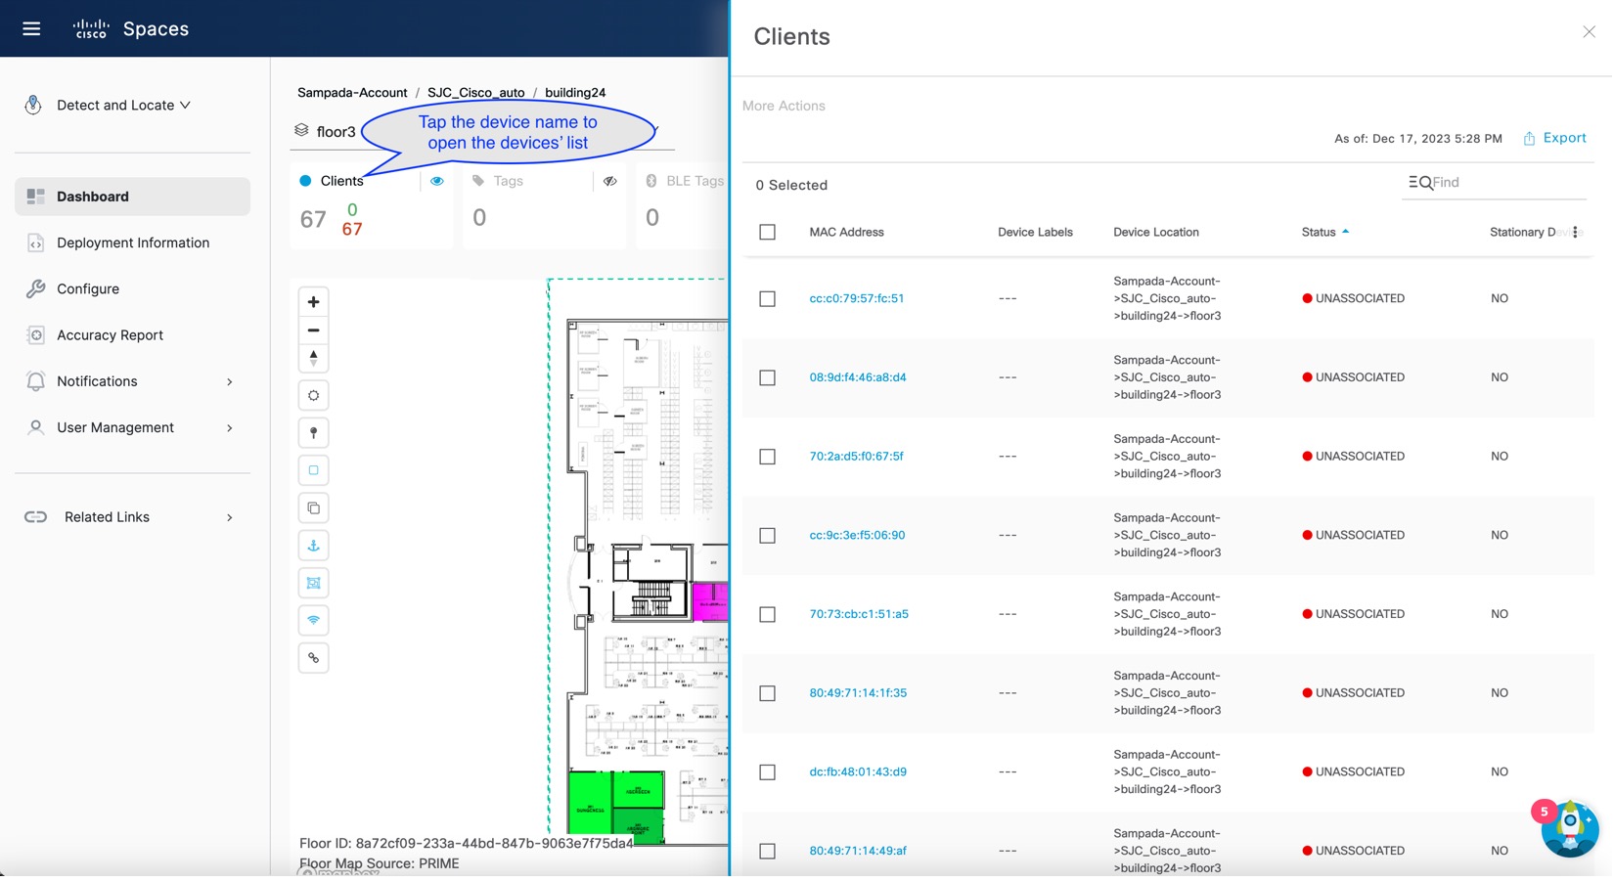Image resolution: width=1614 pixels, height=881 pixels.
Task: Open the rocket help launcher
Action: pyautogui.click(x=1569, y=828)
